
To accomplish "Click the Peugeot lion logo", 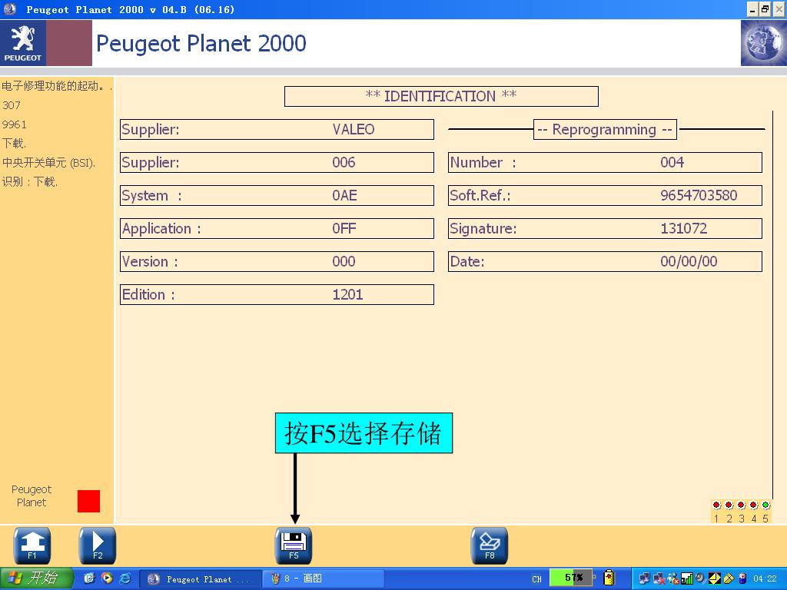I will [x=23, y=43].
